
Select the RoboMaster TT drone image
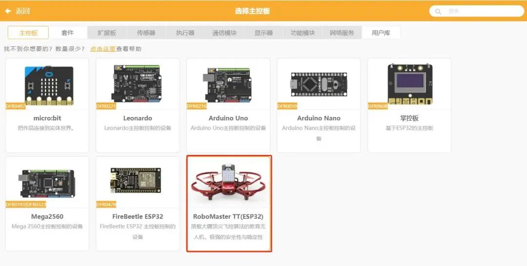(x=228, y=182)
